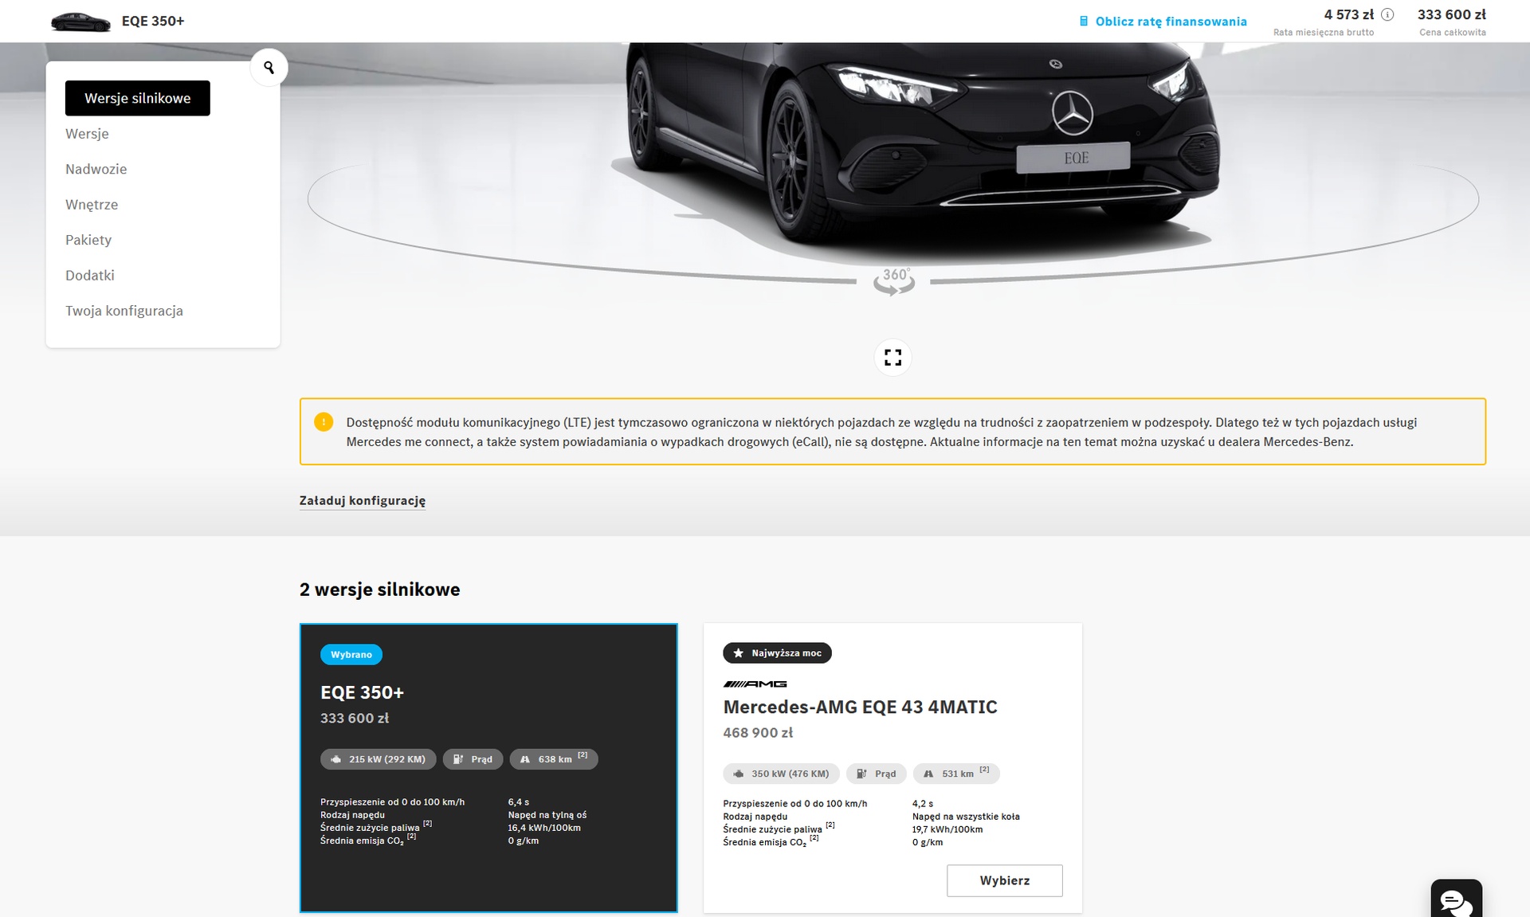This screenshot has width=1530, height=917.
Task: Click the search magnifier icon in sidebar
Action: tap(269, 68)
